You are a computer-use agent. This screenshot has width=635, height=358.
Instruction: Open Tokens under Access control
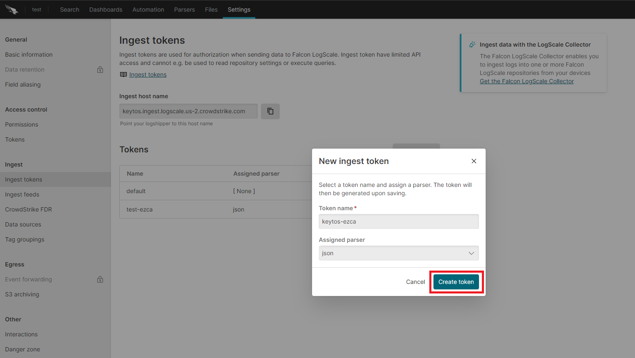[15, 139]
